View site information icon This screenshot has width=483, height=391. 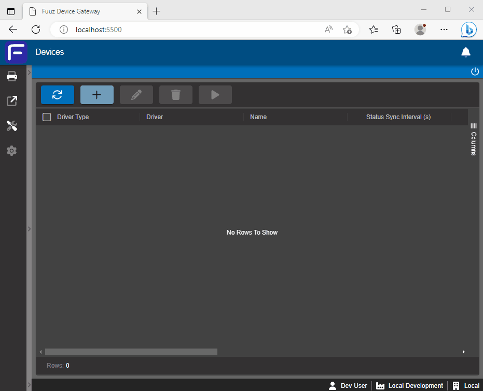[64, 30]
